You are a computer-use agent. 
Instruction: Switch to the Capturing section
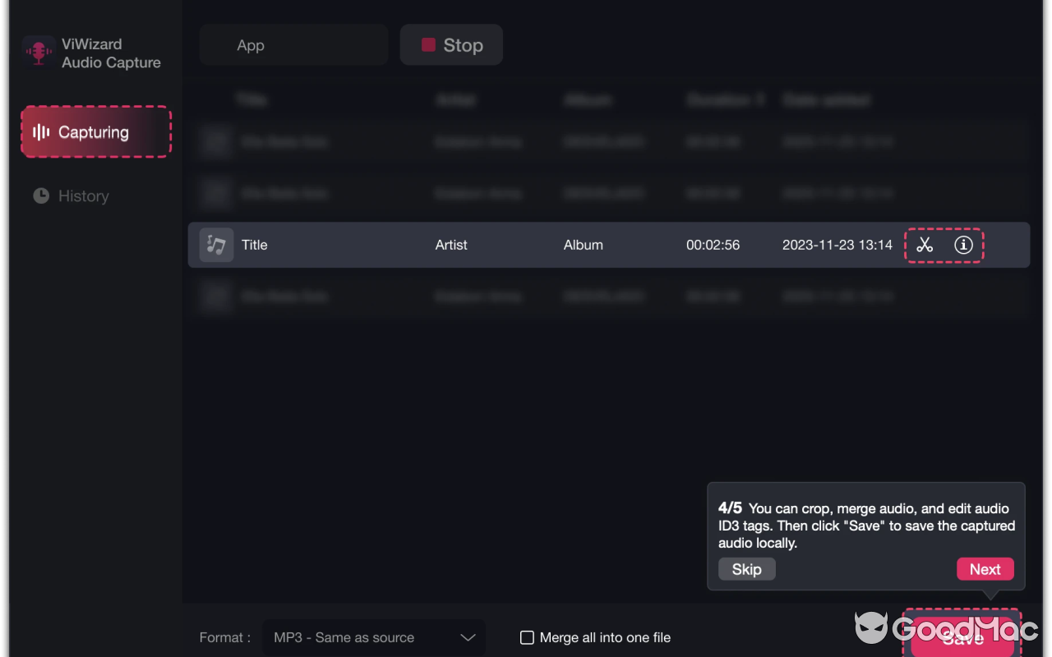tap(94, 132)
